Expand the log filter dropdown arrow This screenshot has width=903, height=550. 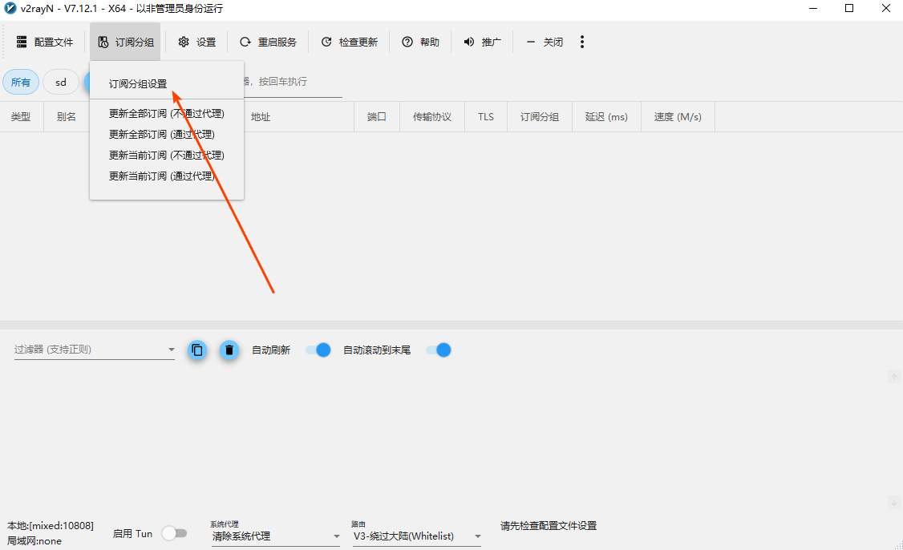click(171, 350)
